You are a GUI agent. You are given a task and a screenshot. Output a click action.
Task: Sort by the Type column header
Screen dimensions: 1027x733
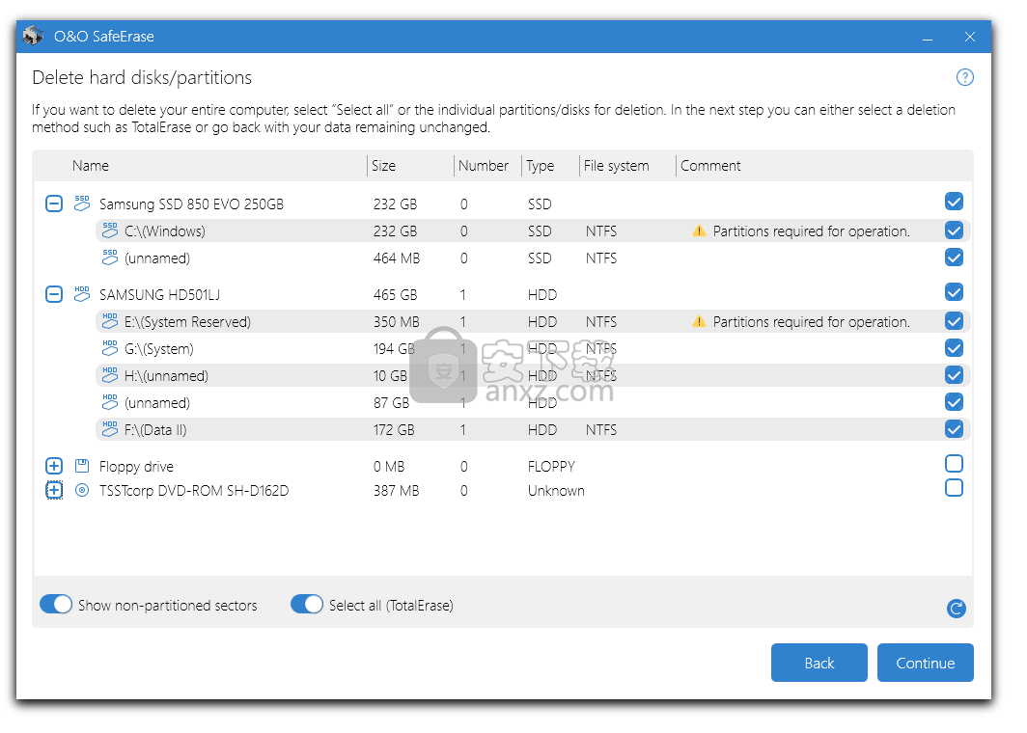(541, 166)
